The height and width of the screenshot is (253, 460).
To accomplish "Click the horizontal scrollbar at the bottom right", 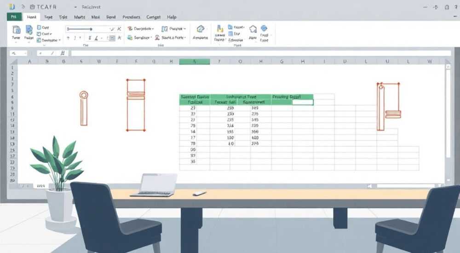I will [405, 186].
